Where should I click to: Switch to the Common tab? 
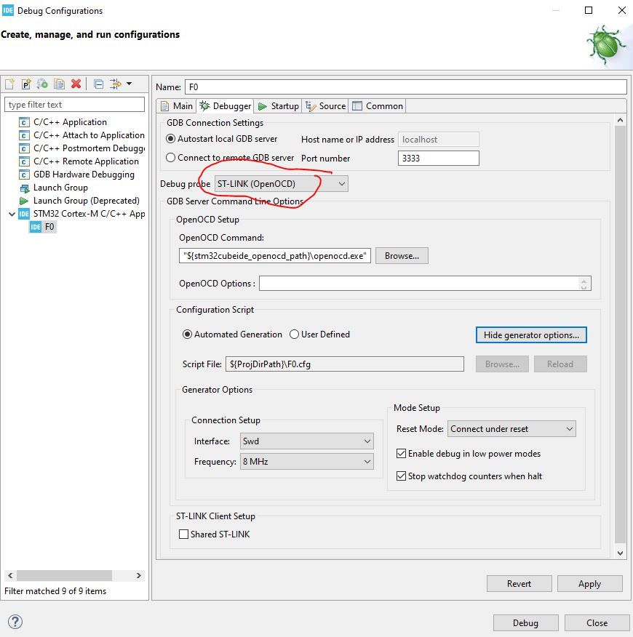(x=378, y=106)
